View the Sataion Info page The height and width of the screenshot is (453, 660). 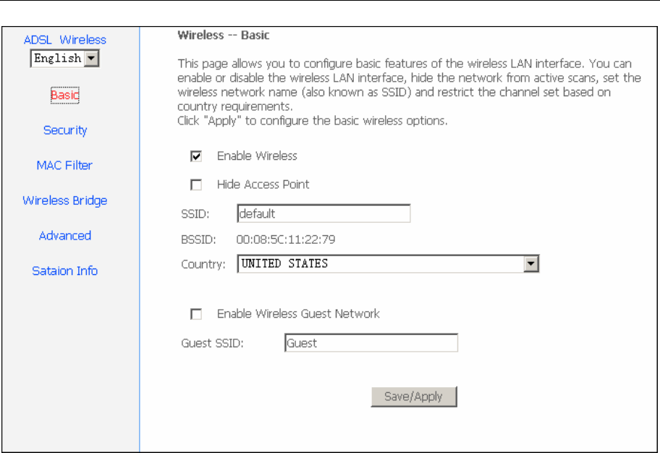[x=65, y=271]
